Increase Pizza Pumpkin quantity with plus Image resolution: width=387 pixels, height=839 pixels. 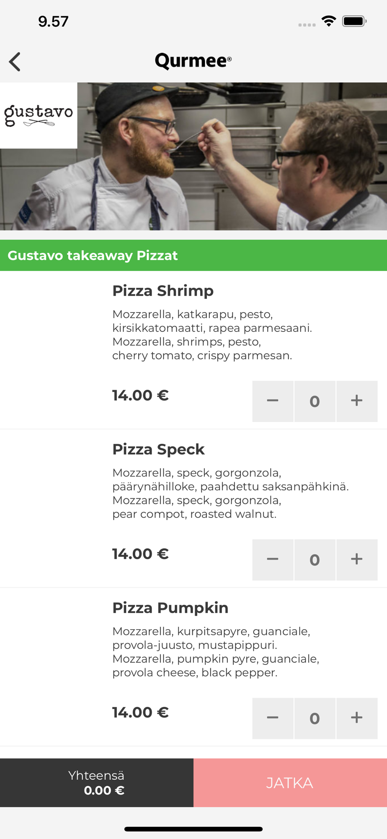pos(357,718)
